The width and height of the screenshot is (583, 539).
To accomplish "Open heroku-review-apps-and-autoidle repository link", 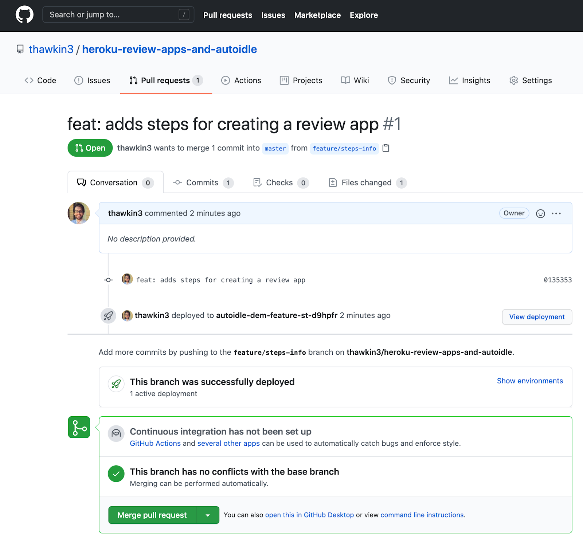I will (169, 49).
